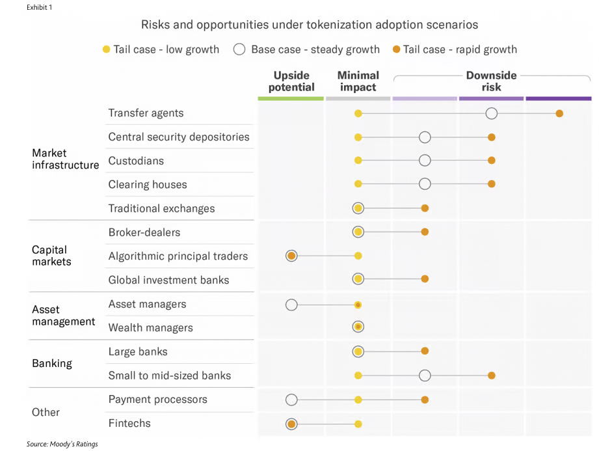Select the Fintechs upside potential marker

(x=291, y=424)
